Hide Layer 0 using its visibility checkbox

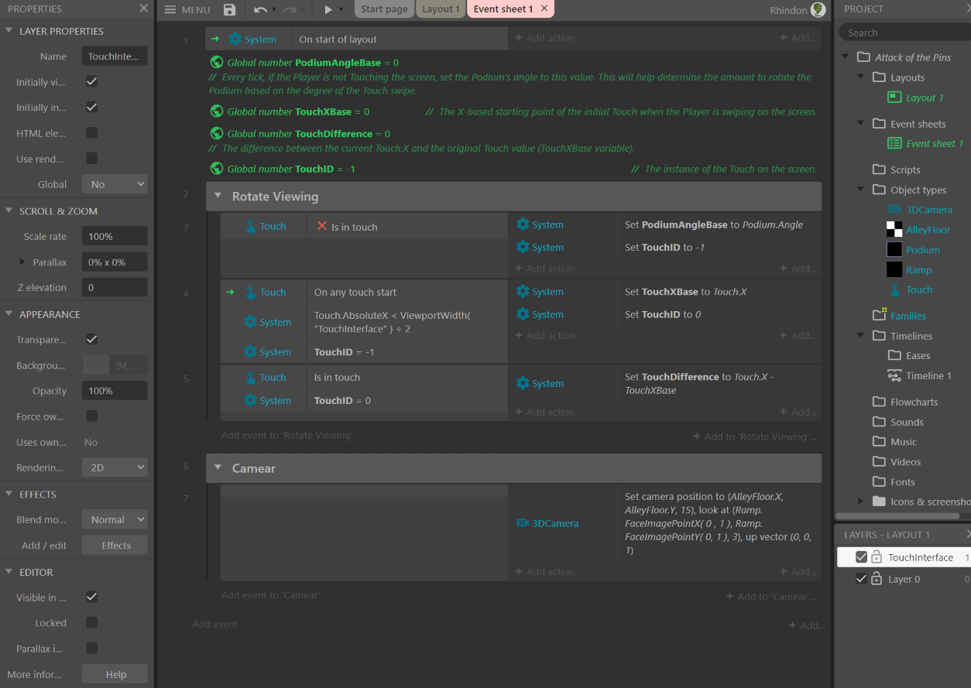[861, 579]
